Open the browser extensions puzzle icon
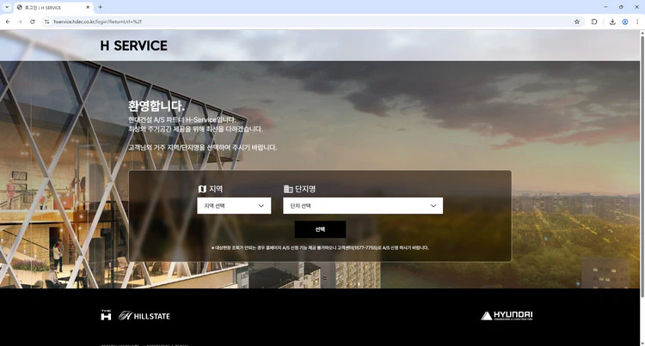 pos(594,21)
